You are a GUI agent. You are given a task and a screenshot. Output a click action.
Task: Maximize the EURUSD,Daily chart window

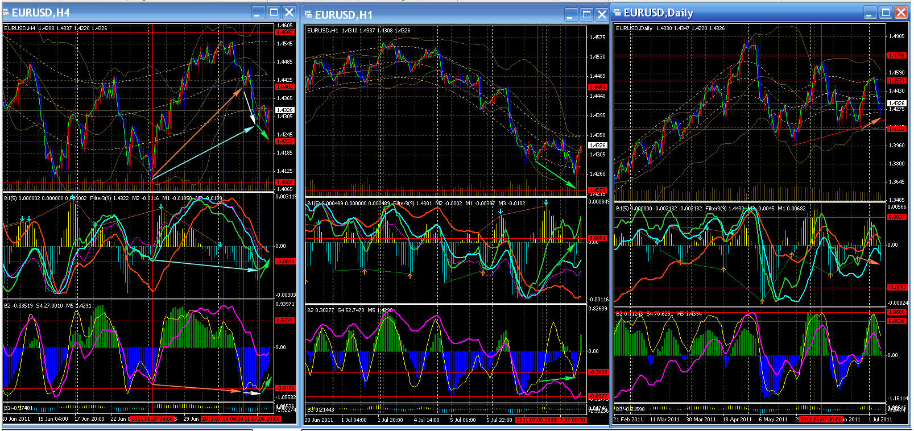click(886, 13)
